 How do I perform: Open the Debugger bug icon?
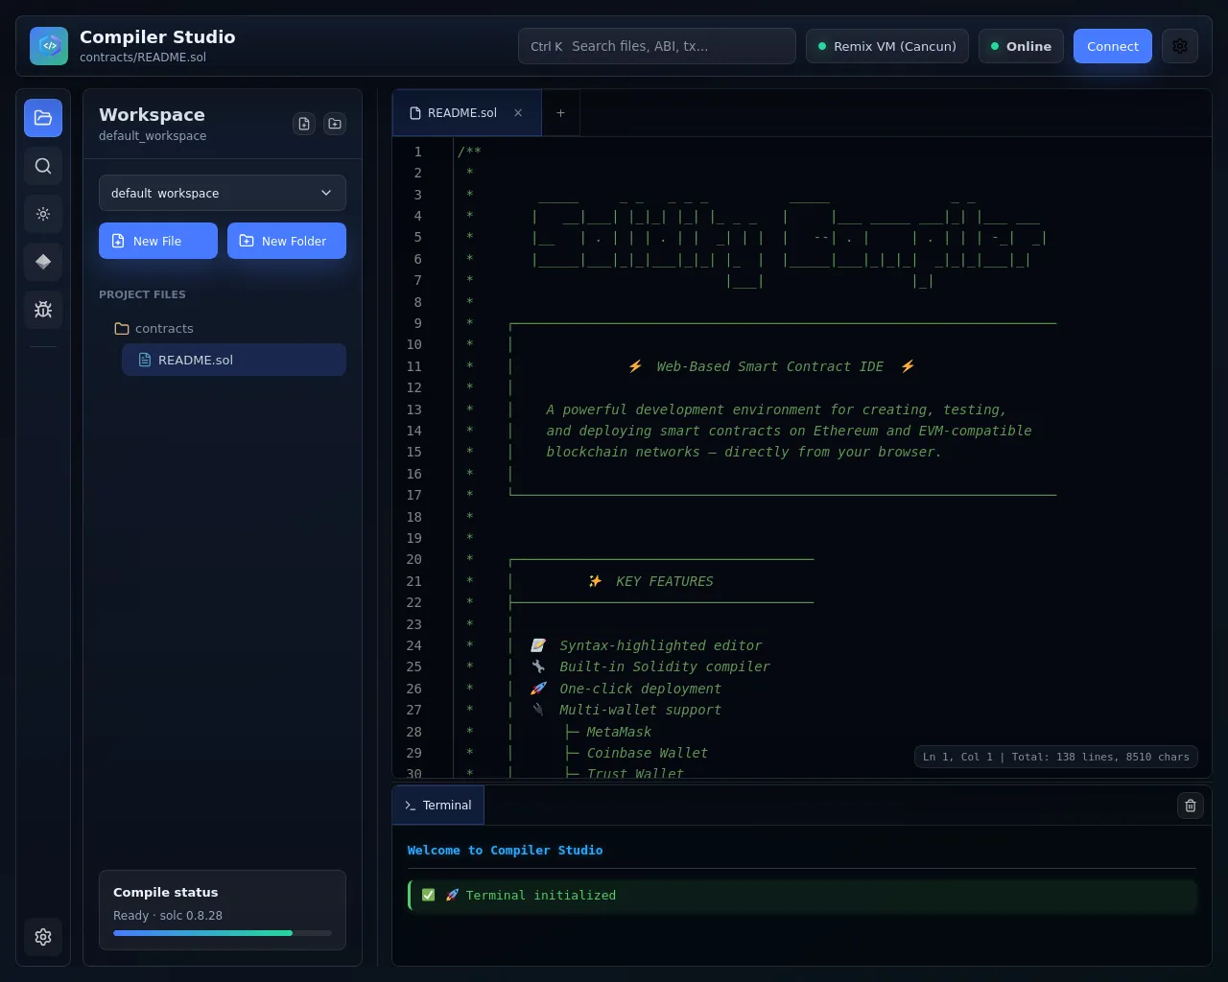coord(43,310)
